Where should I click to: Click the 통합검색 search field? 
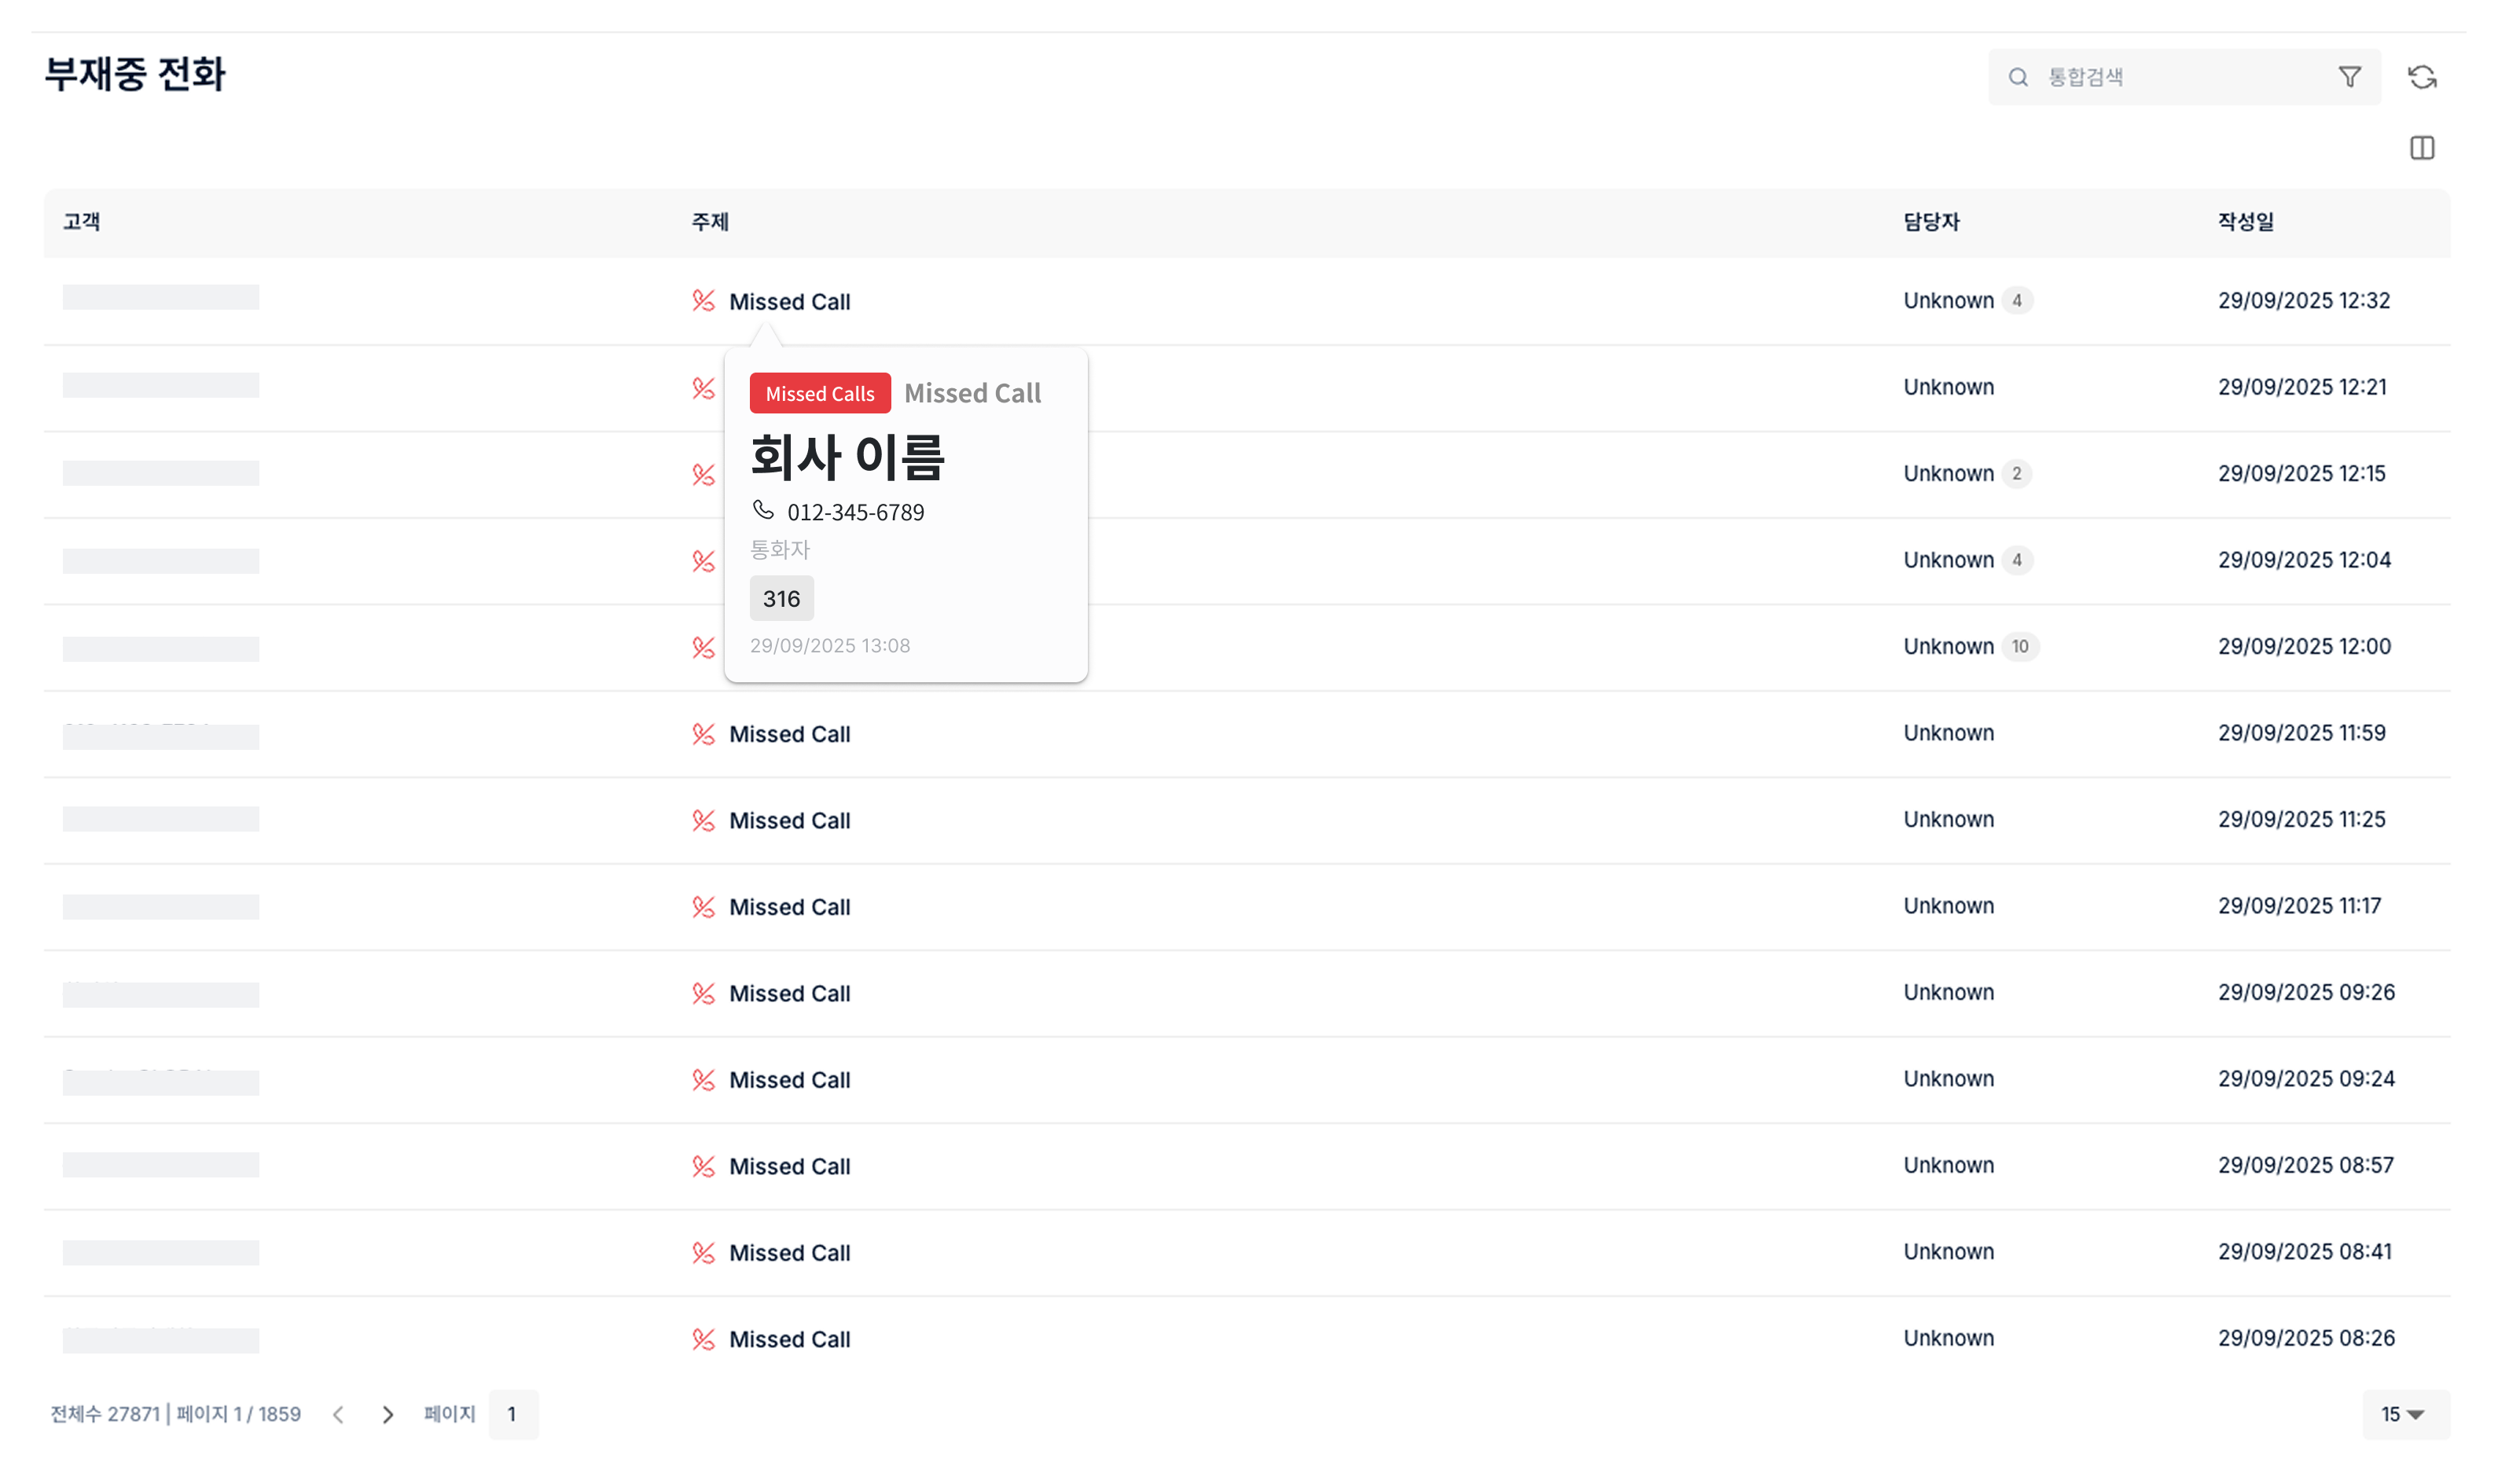tap(2180, 77)
